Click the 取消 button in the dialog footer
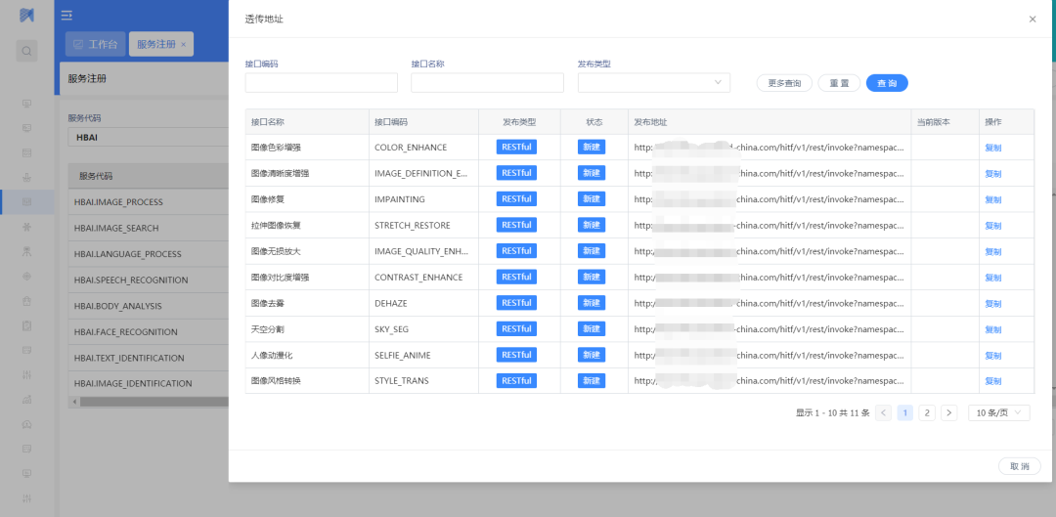The image size is (1056, 517). pyautogui.click(x=1019, y=466)
